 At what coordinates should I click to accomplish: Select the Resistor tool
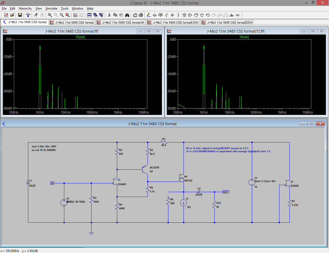click(x=166, y=15)
